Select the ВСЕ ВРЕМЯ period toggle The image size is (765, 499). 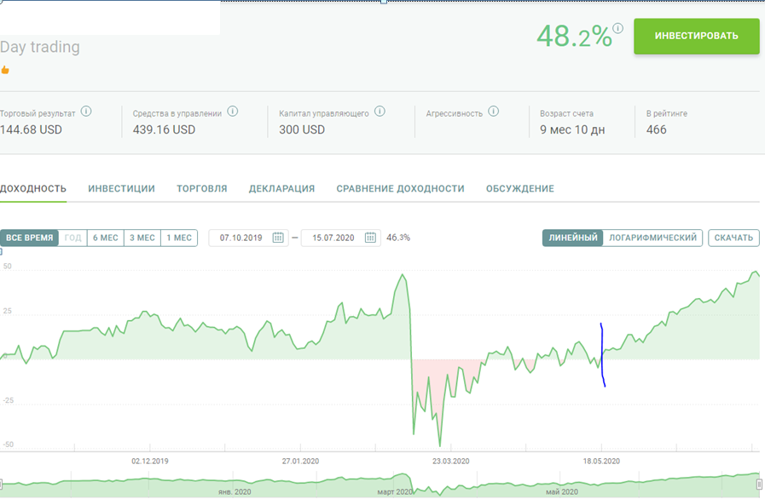point(30,238)
